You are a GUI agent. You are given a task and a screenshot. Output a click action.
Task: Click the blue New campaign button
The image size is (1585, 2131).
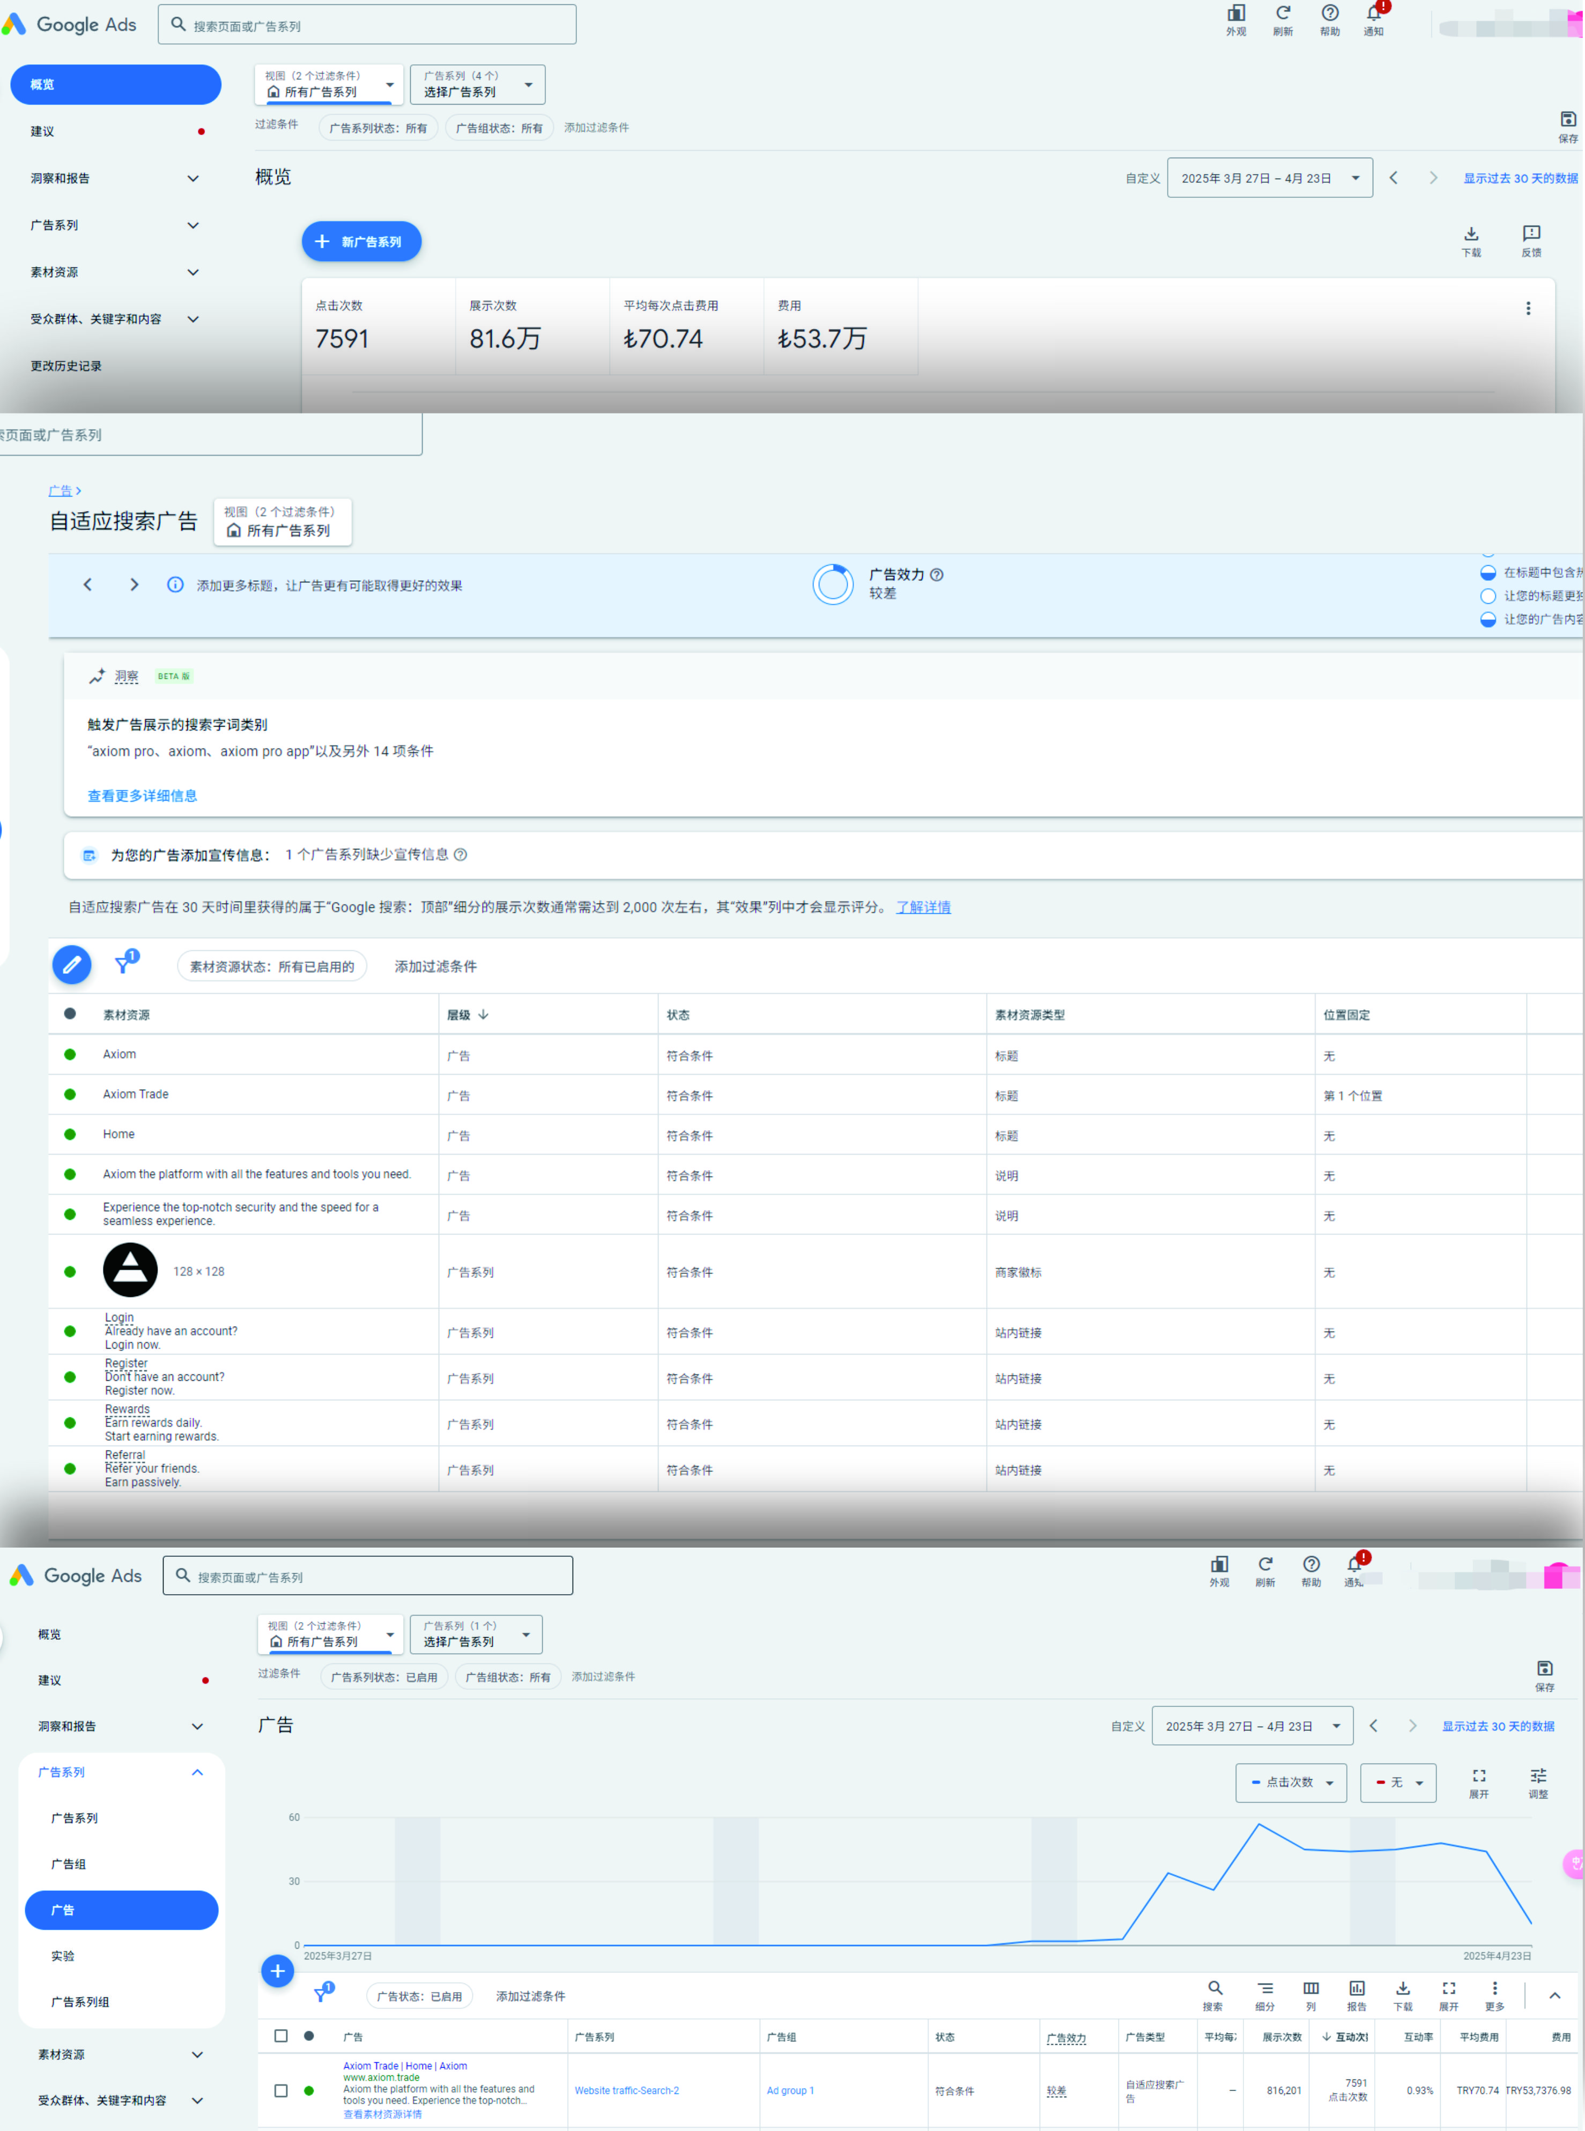(x=361, y=242)
